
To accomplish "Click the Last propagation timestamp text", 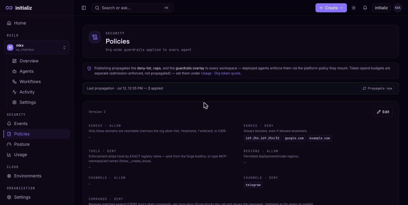I will point(125,88).
